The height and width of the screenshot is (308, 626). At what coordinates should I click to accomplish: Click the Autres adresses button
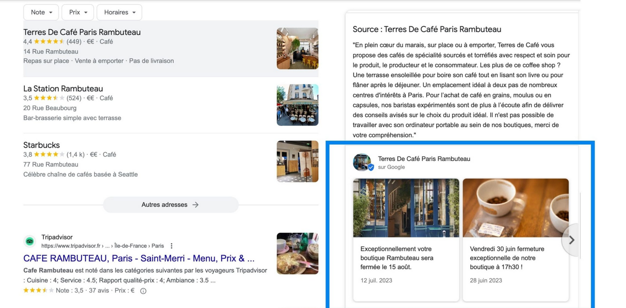(171, 204)
